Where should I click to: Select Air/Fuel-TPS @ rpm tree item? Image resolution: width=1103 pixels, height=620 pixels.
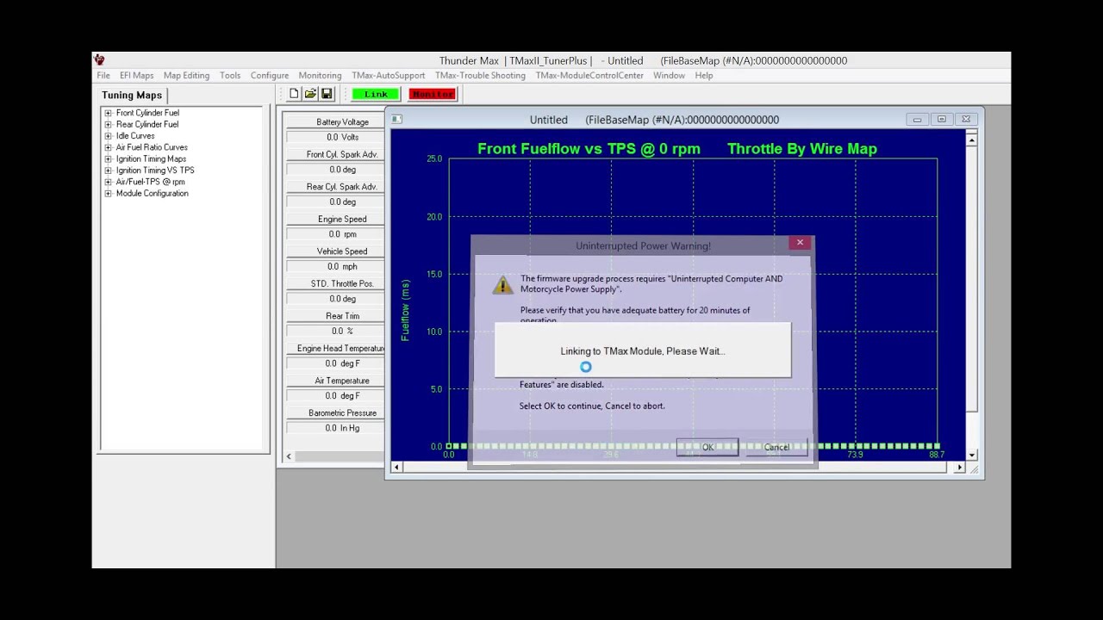coord(150,182)
